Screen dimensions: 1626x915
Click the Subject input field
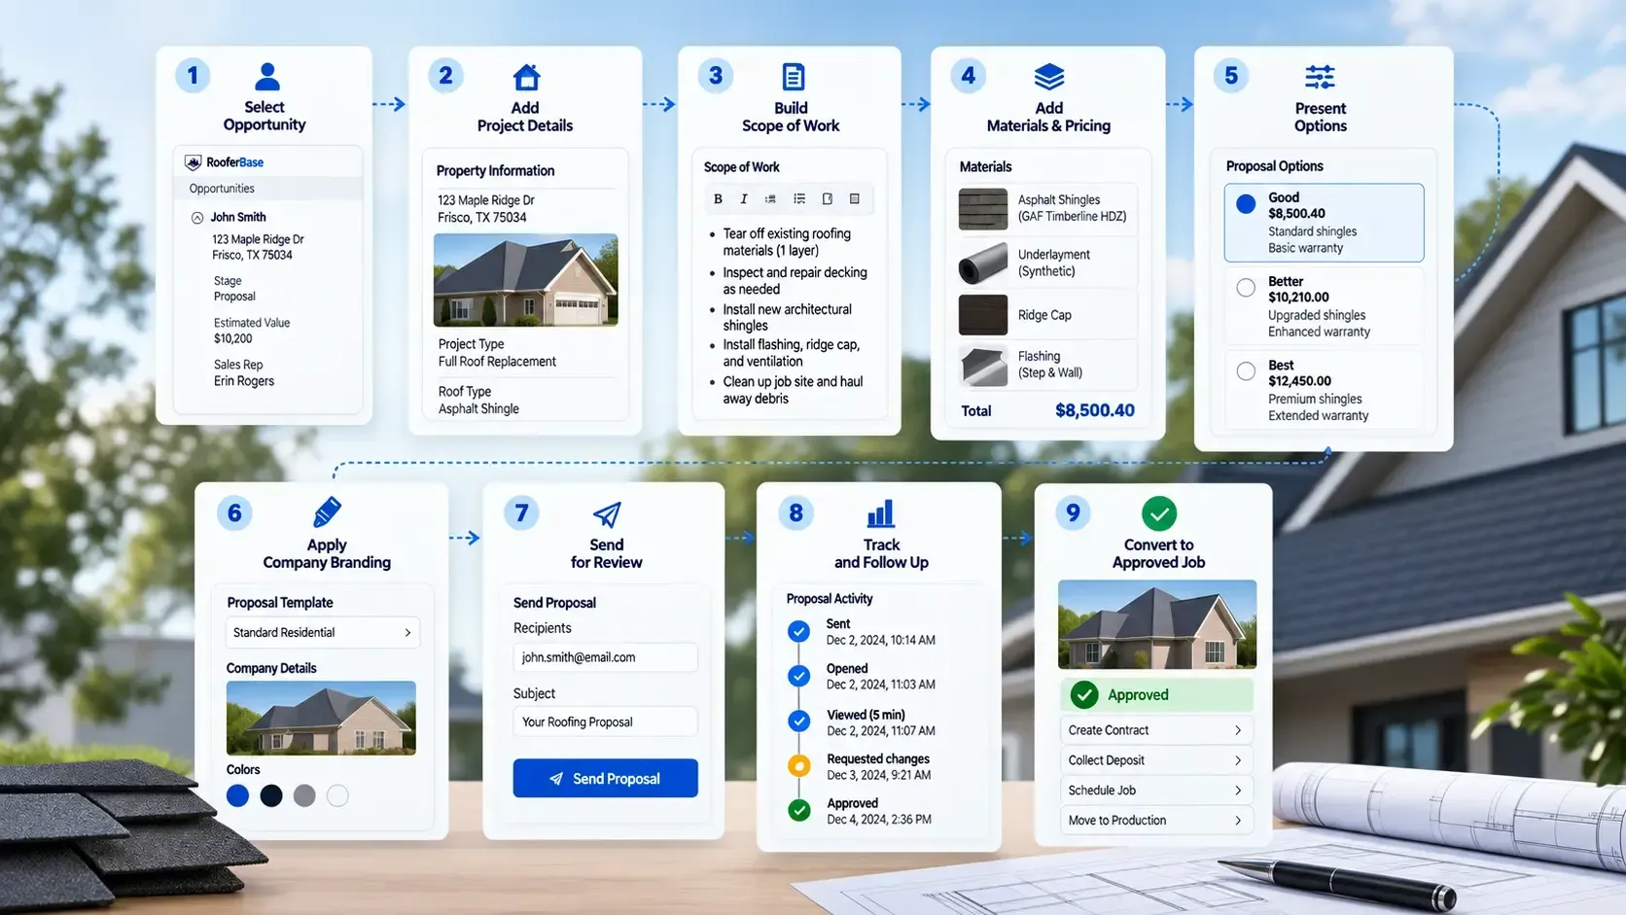point(605,721)
